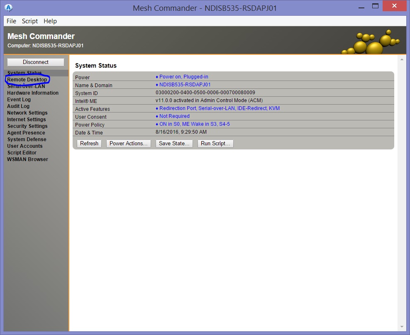Image resolution: width=410 pixels, height=335 pixels.
Task: Open Serial-over-LAN section
Action: pos(26,86)
